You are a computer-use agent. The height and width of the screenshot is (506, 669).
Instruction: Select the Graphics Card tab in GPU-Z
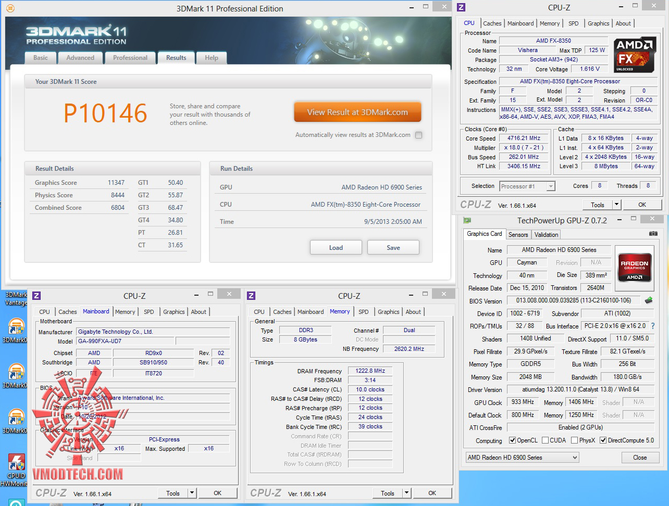485,234
